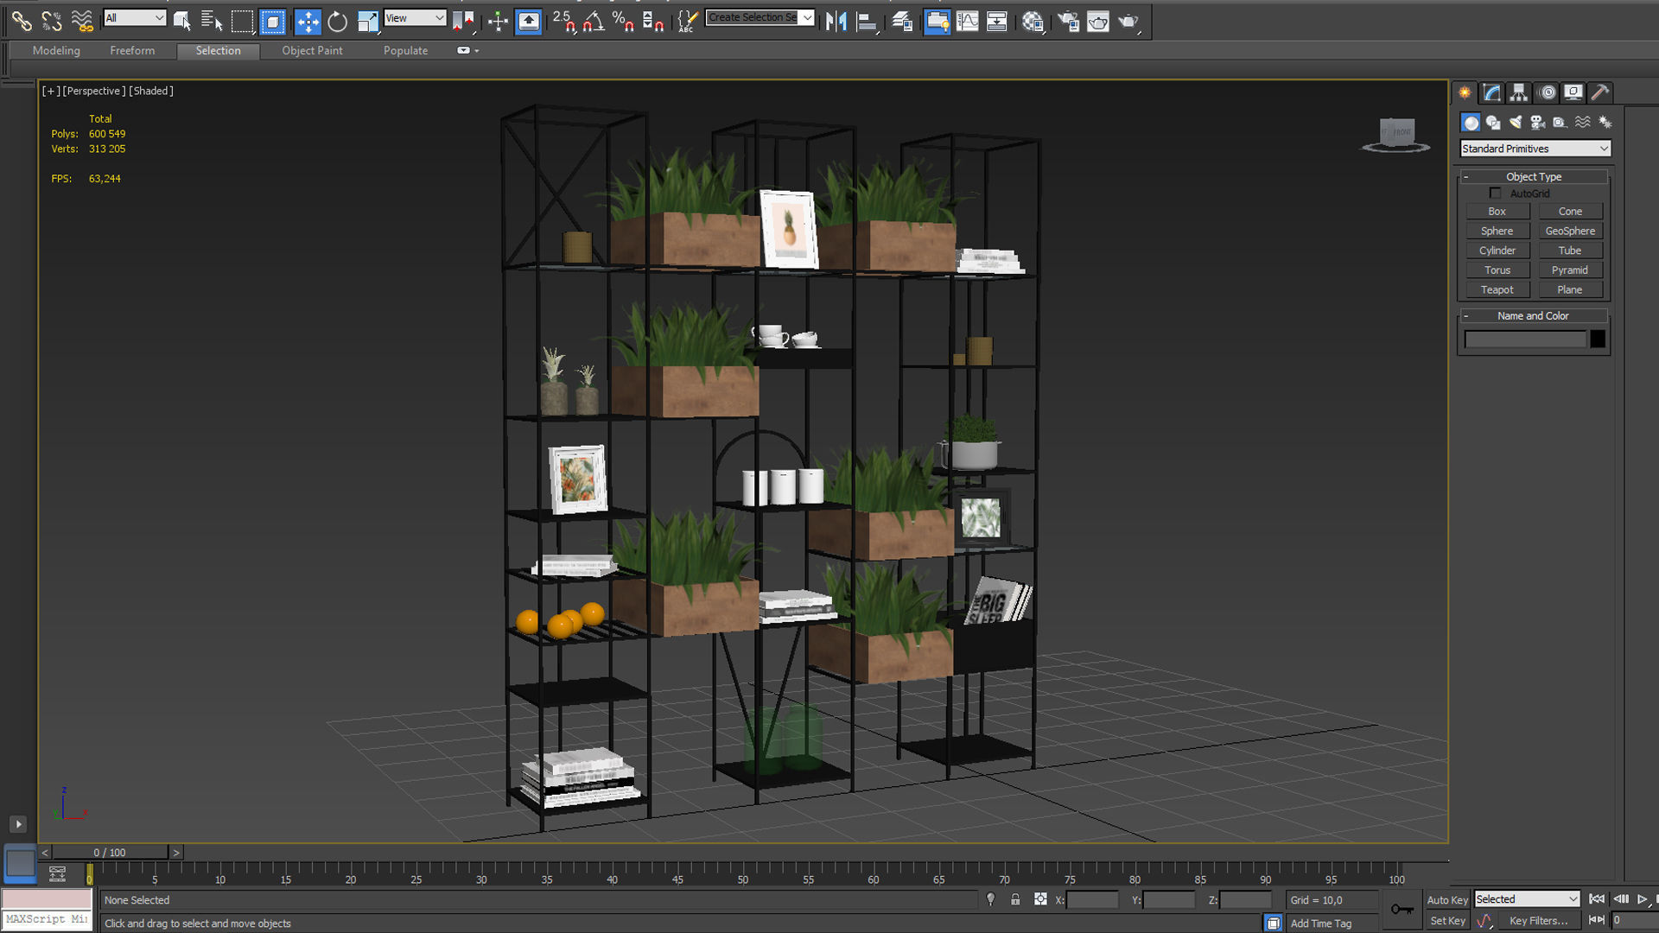Choose the Select Object tool

coord(181,21)
